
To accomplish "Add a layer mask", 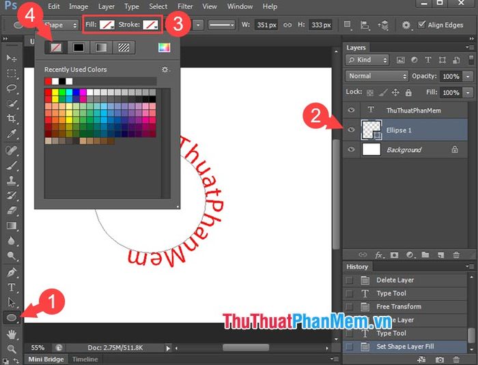I will click(x=394, y=255).
